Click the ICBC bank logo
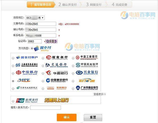 point(87,58)
